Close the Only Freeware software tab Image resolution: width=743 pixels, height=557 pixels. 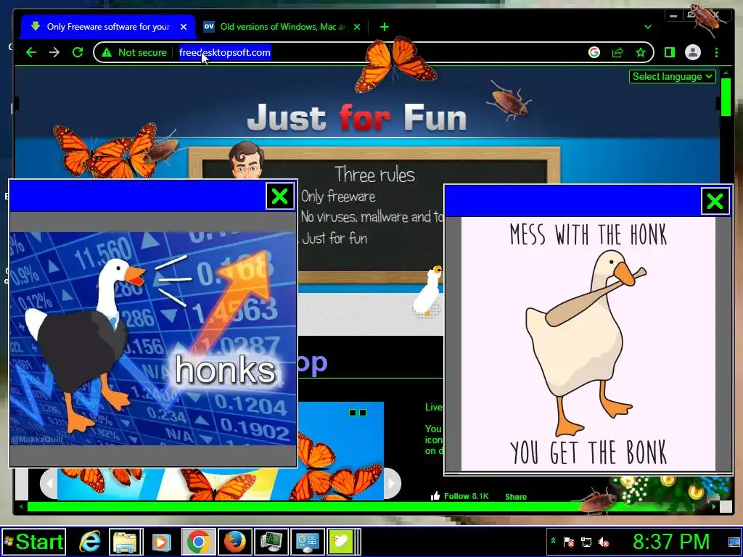tap(184, 27)
